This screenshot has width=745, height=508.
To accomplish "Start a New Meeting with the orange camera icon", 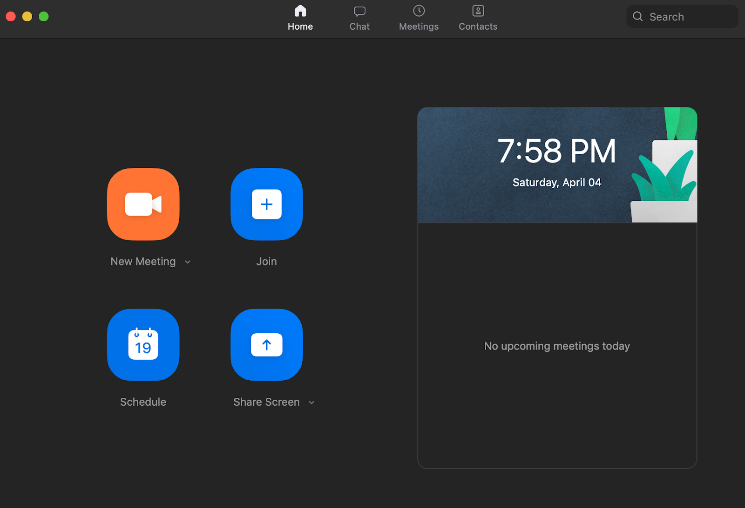I will (x=143, y=204).
